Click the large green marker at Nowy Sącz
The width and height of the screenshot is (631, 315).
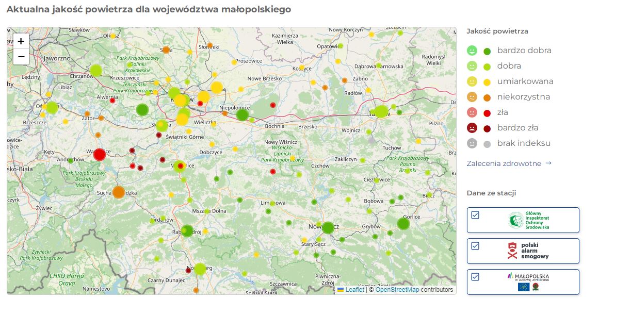[x=328, y=227]
